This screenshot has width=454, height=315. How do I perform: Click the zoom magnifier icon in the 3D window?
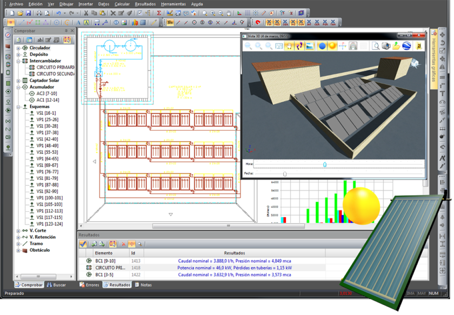tap(248, 46)
